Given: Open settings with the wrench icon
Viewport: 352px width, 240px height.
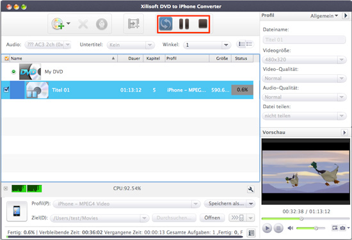Looking at the screenshot, I should click(x=250, y=189).
